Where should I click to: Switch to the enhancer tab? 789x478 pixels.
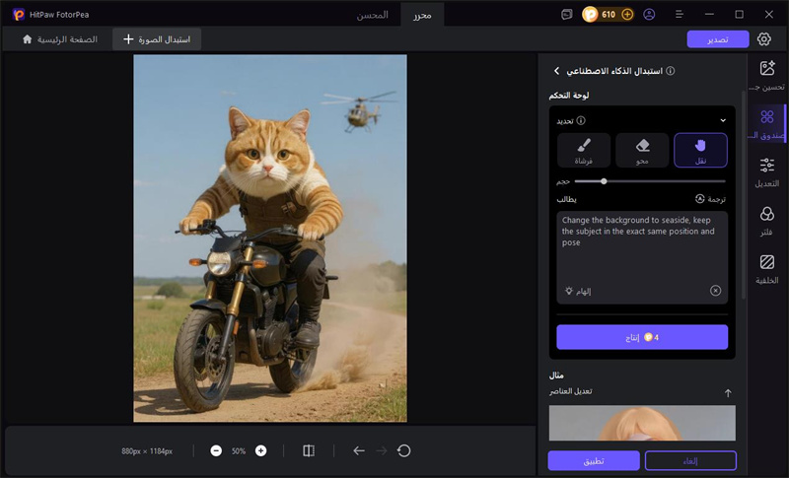click(373, 15)
